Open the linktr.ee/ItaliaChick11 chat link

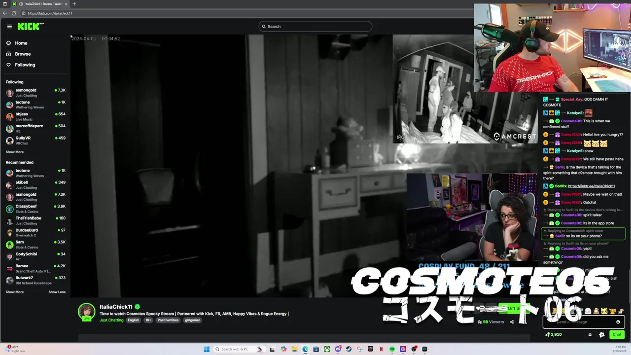[x=591, y=186]
